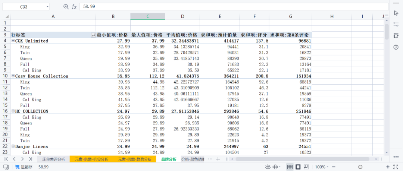Viewport: 403px width, 171px height.
Task: Zoom in with the plus button
Action: (x=388, y=167)
